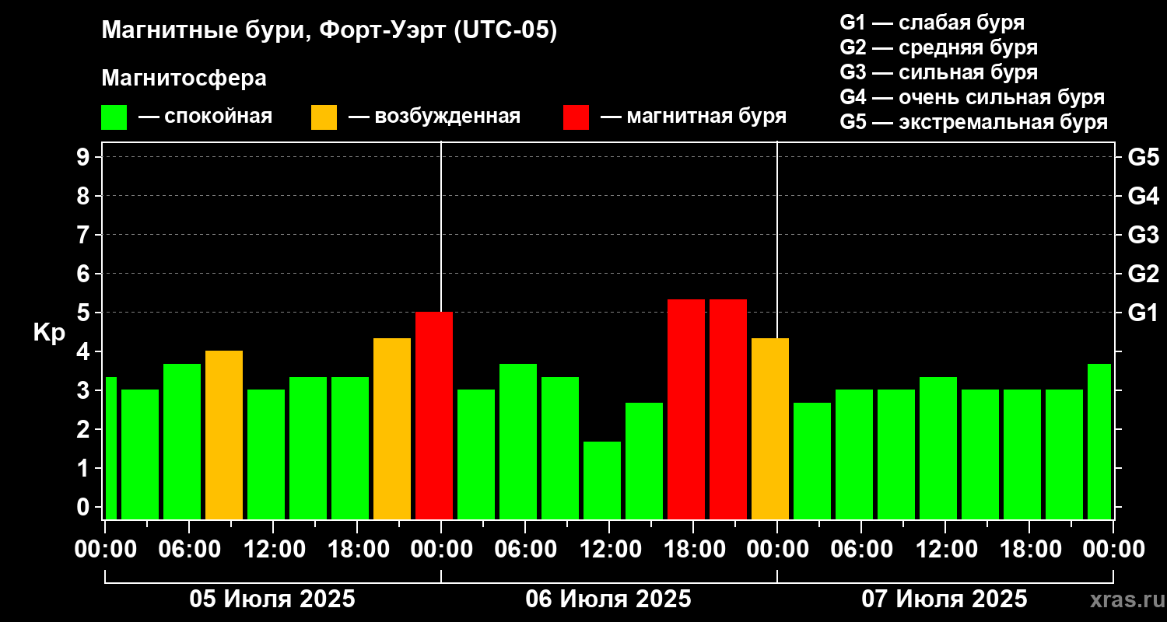
Task: Click the 12:00 time label under 6 July
Action: [609, 550]
